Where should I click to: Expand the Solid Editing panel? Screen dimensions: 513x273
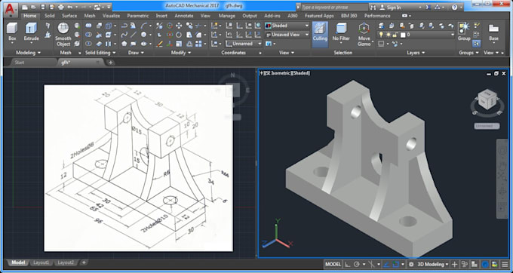(100, 53)
